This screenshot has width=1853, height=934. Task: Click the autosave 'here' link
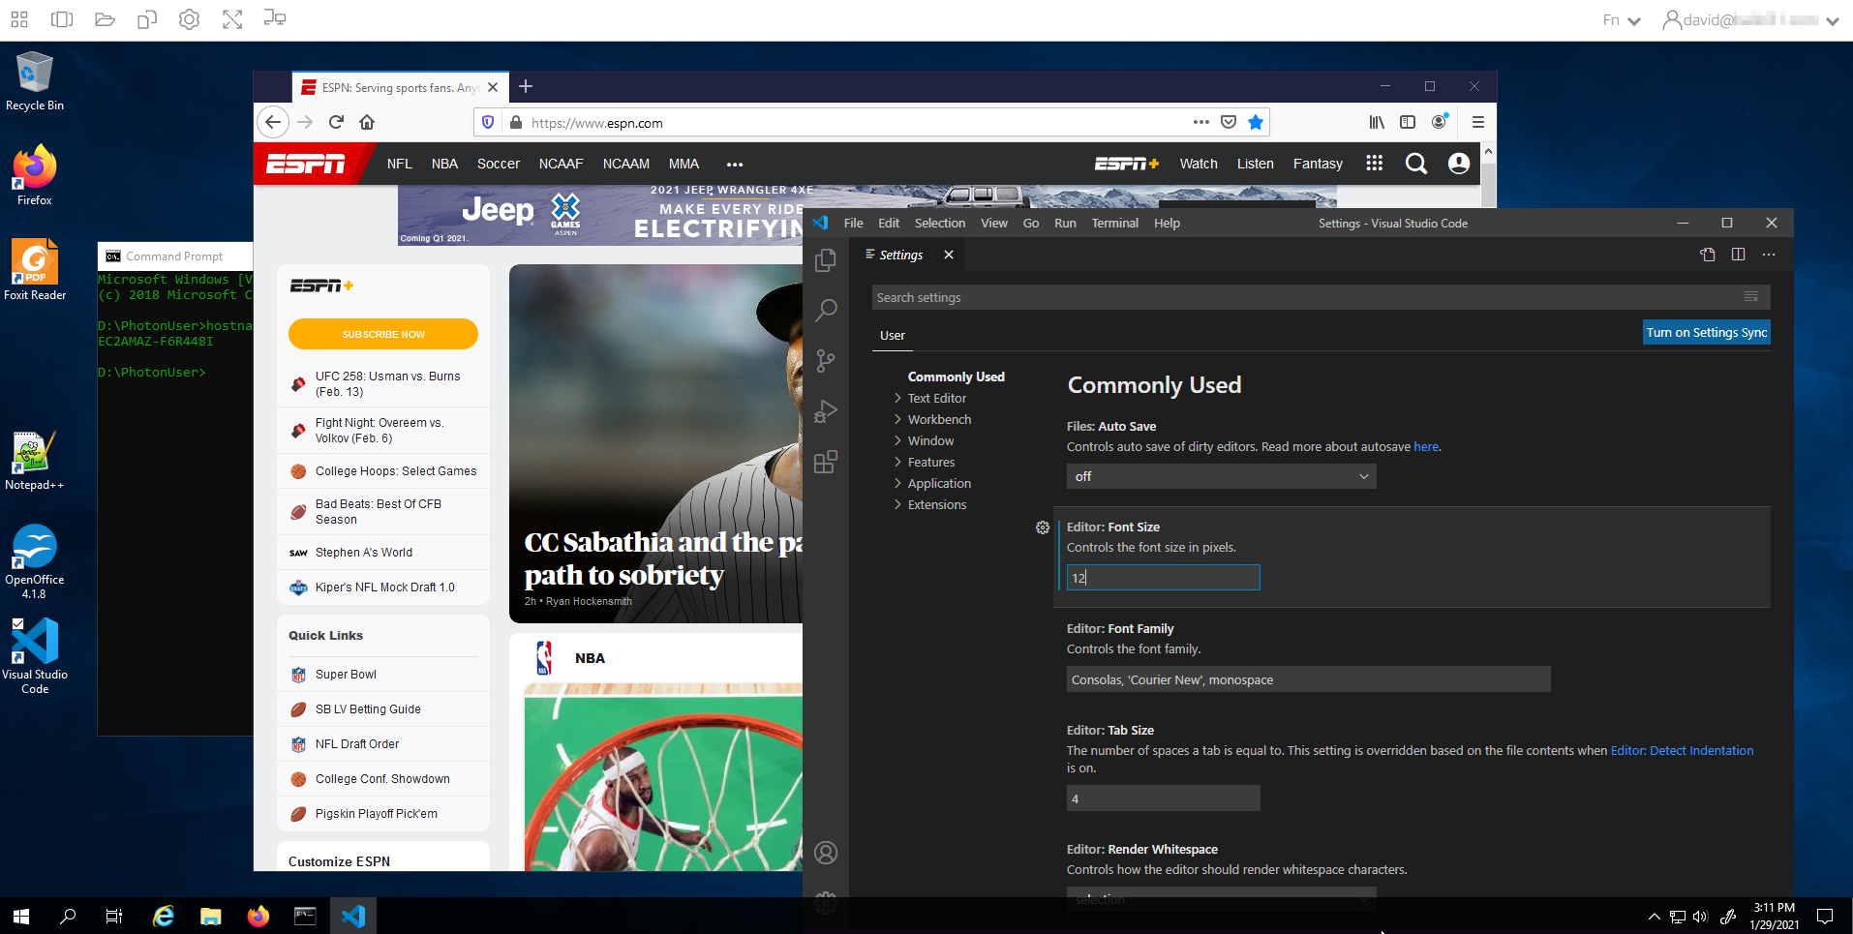(1426, 446)
